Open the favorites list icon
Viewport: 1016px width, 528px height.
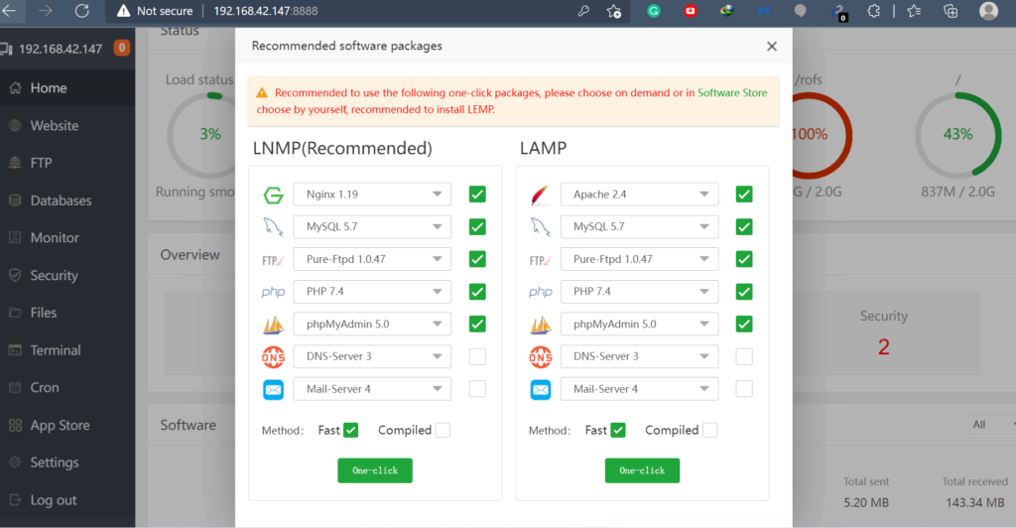click(914, 10)
